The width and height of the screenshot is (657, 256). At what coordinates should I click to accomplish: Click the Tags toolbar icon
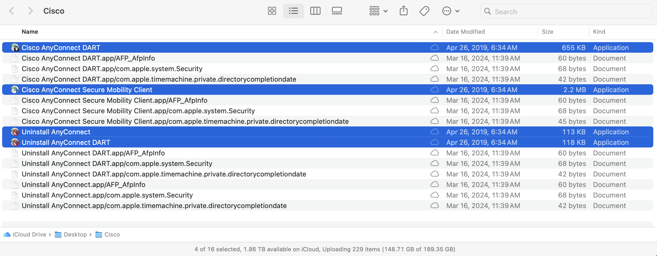(x=424, y=11)
